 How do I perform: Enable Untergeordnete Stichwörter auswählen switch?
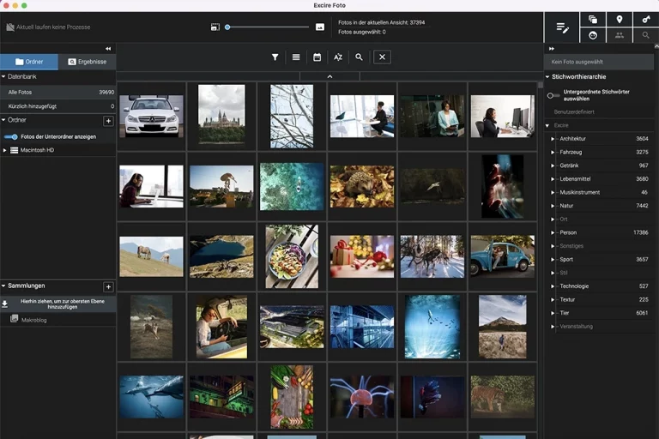point(553,95)
